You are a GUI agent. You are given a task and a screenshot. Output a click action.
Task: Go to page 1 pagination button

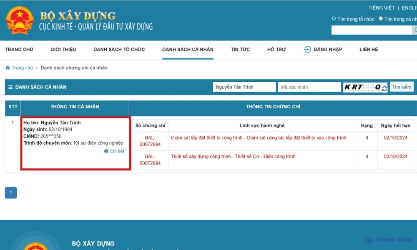click(11, 192)
